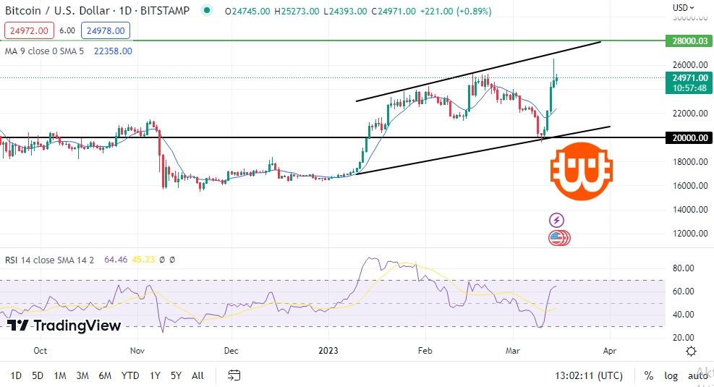
Task: Click the low value L24393.00
Action: (x=345, y=11)
